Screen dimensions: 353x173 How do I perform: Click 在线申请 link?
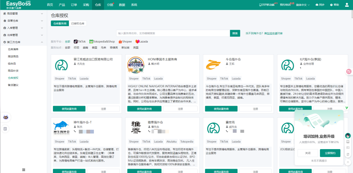pyautogui.click(x=272, y=33)
